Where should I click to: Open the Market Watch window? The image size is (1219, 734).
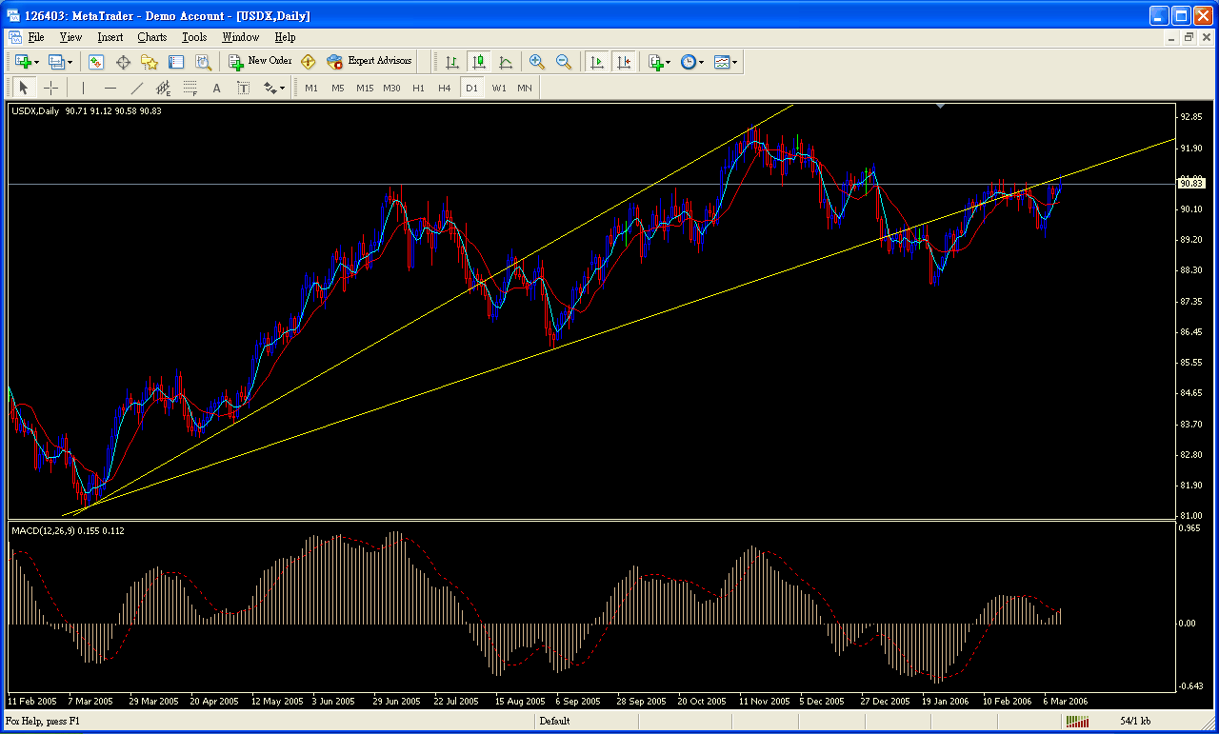96,62
